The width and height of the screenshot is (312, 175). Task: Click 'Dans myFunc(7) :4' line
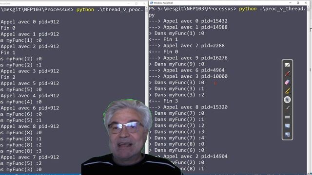pos(176,138)
